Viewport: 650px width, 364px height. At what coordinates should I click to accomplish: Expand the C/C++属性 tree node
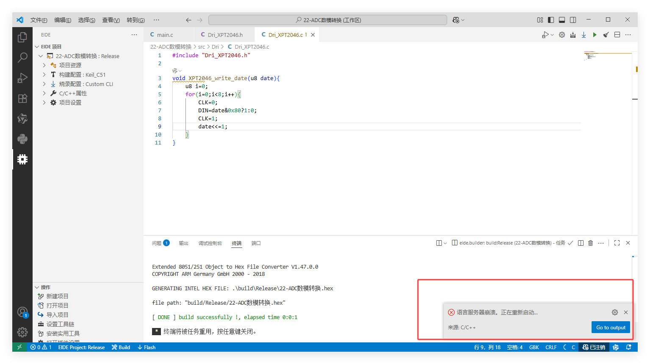44,93
